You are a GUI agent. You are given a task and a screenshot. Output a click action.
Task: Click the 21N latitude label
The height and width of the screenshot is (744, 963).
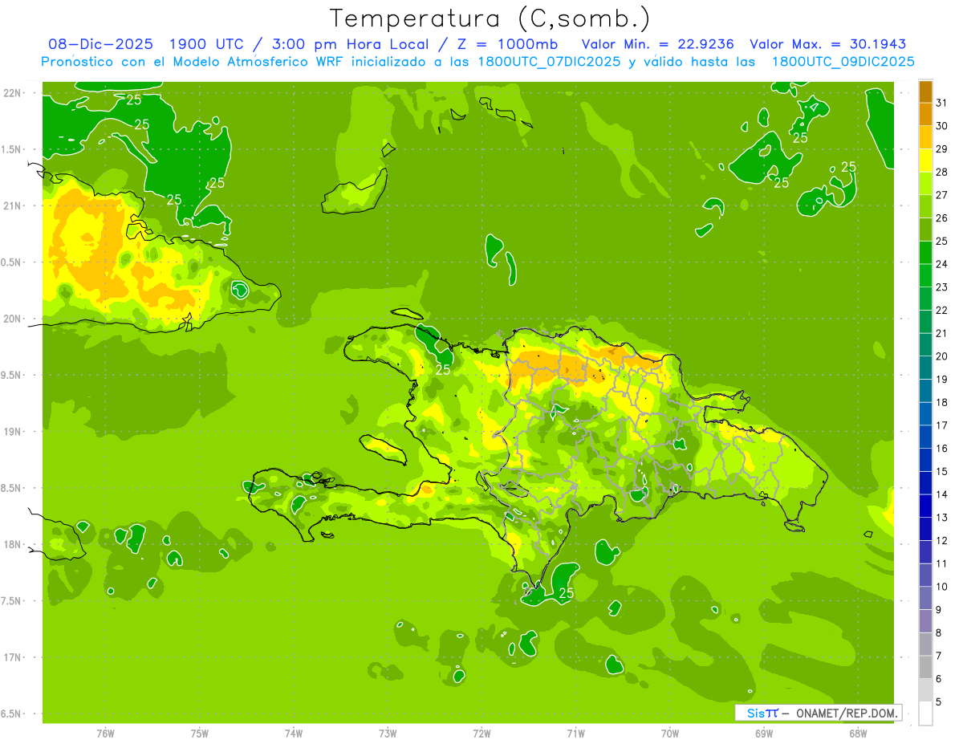[x=14, y=206]
